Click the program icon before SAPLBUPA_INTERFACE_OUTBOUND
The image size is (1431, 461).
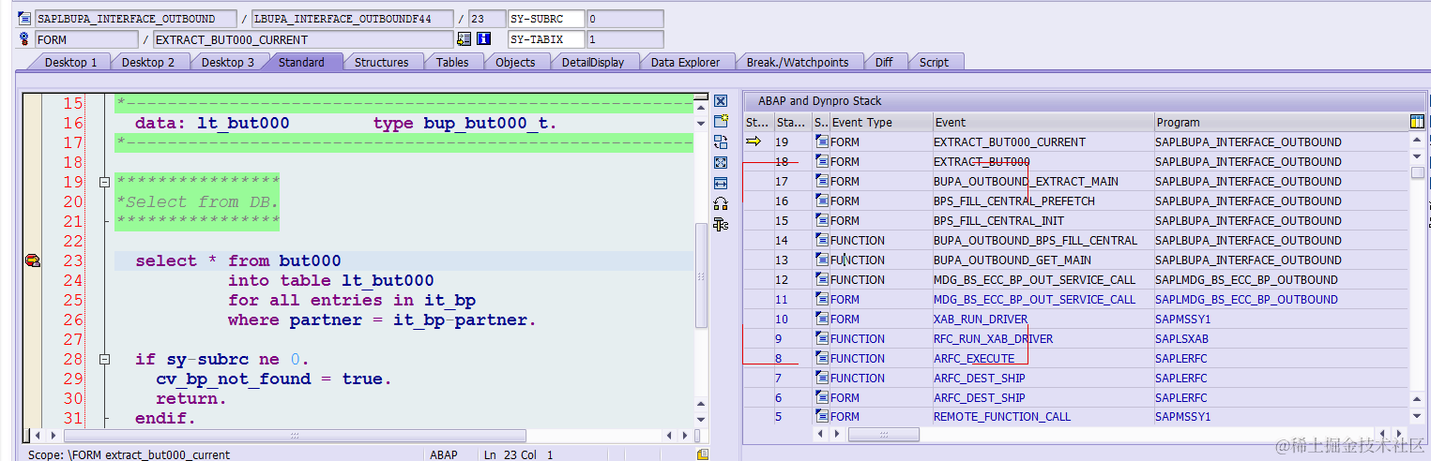coord(24,19)
